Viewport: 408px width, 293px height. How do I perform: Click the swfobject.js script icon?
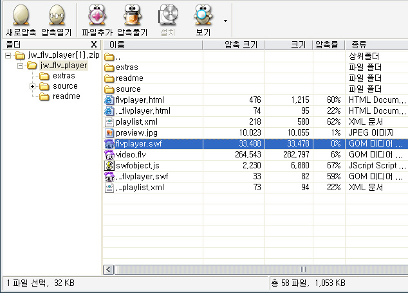click(x=109, y=166)
